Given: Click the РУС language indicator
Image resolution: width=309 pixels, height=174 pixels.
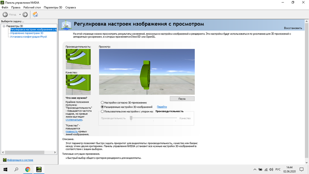Looking at the screenshot, I should click(278, 170).
